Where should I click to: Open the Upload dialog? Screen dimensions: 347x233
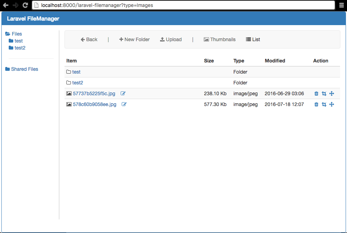point(171,39)
